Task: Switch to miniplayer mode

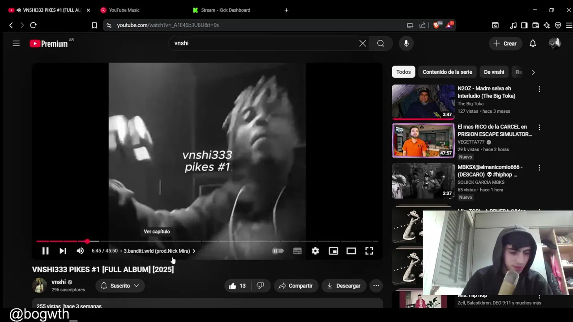Action: 334,251
